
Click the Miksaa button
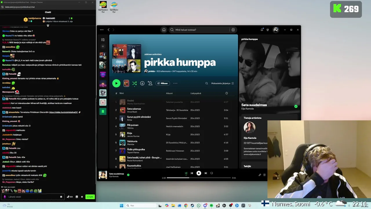[162, 83]
